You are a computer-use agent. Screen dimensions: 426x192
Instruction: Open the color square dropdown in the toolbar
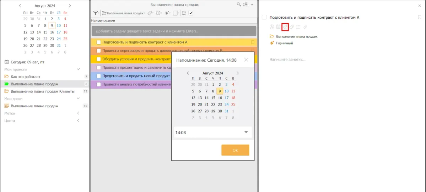[x=176, y=13]
